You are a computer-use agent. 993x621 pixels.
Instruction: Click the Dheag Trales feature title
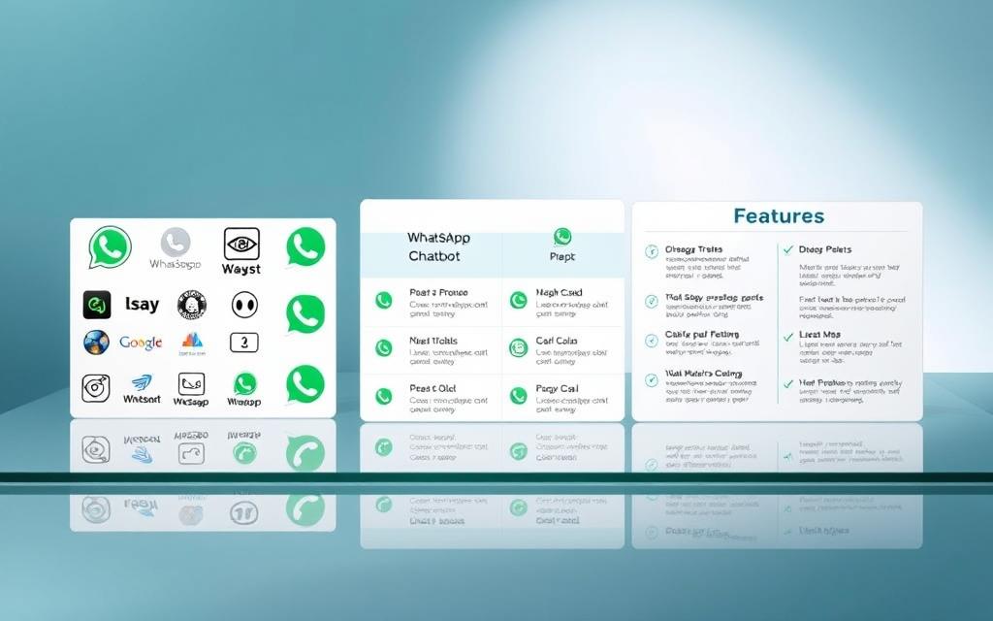point(693,249)
